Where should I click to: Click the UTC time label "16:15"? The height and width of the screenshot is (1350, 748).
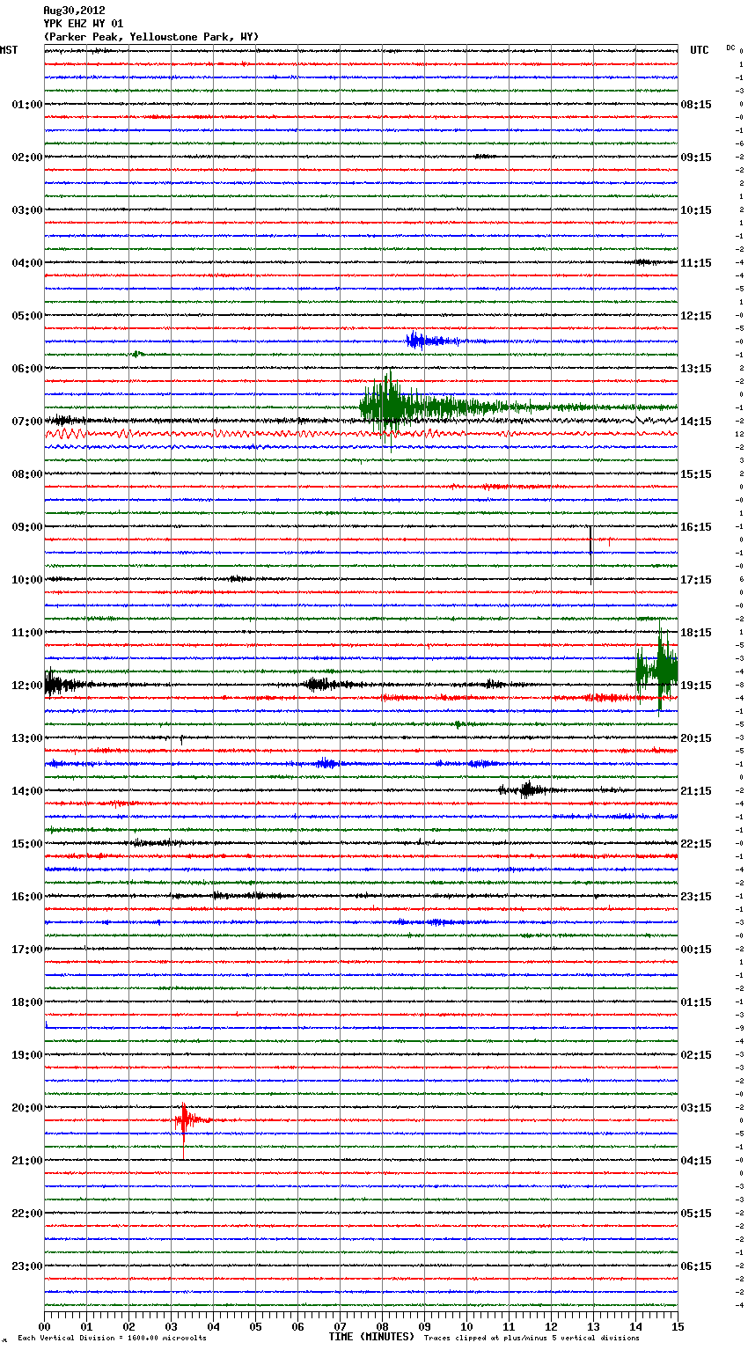tap(696, 527)
